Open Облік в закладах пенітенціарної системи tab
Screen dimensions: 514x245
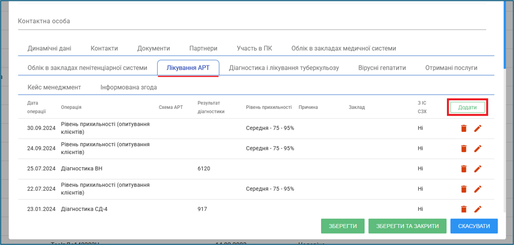(88, 68)
